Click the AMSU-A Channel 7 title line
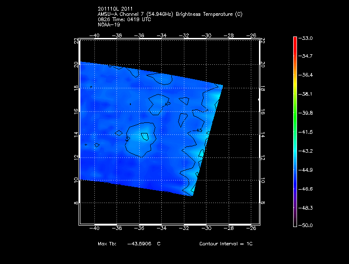Viewport: 349px width, 264px height. point(169,14)
